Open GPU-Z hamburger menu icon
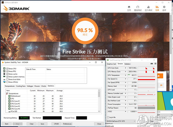This screenshot has height=127, width=173. tap(155, 64)
